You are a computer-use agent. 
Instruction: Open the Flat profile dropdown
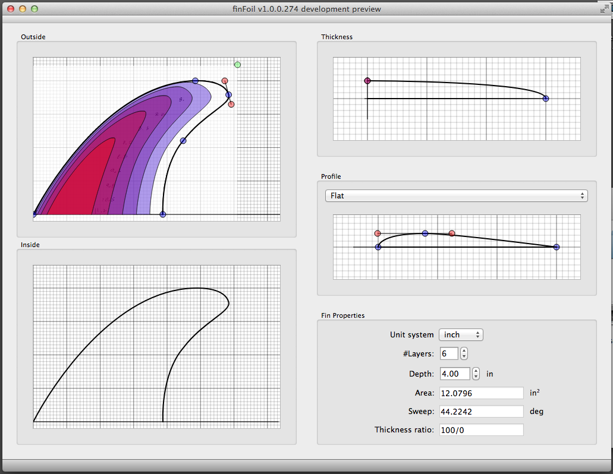click(456, 195)
